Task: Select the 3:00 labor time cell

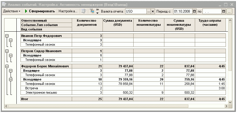Action: 210,88
